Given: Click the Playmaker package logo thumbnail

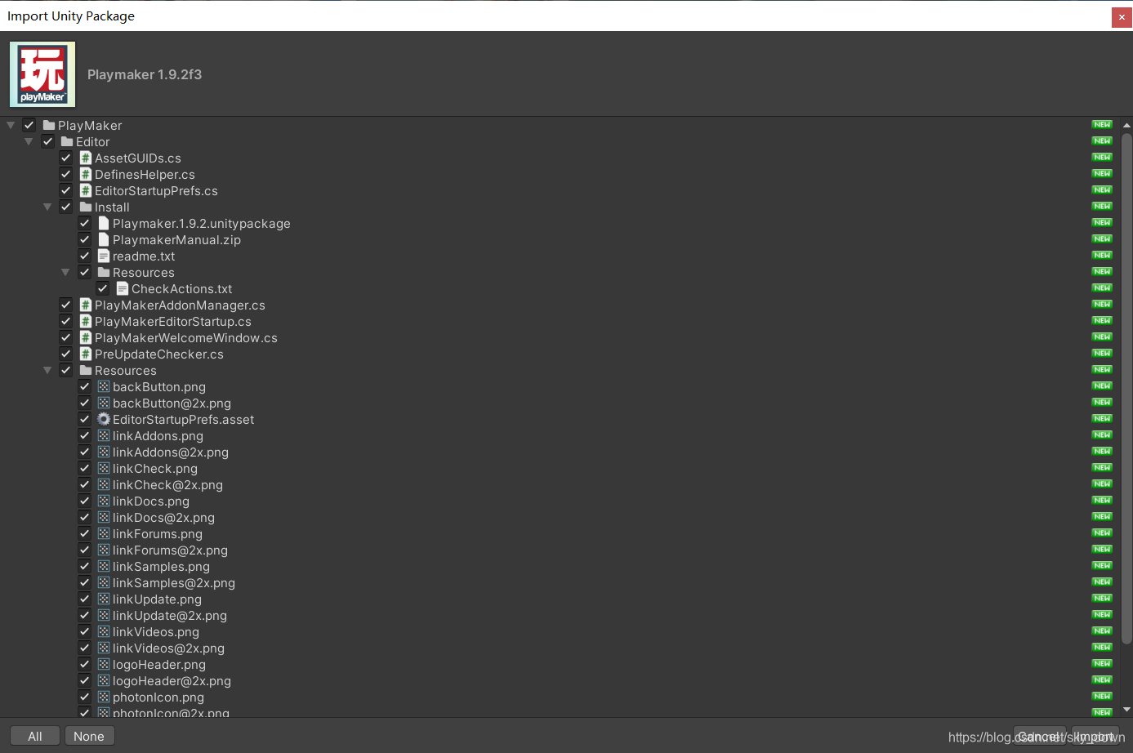Looking at the screenshot, I should pos(42,74).
